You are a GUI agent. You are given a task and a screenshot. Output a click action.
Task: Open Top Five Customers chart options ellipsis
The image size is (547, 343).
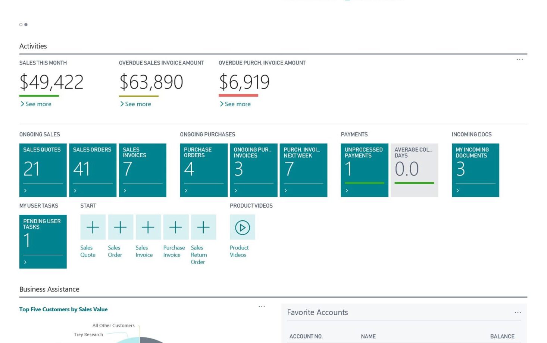262,306
